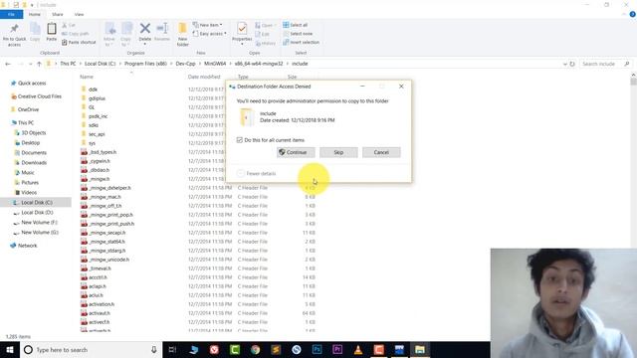Click the Cut scissors item
The height and width of the screenshot is (358, 637).
69,25
